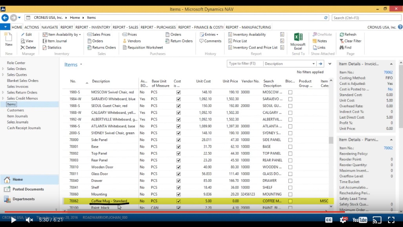Image resolution: width=403 pixels, height=227 pixels.
Task: Open the REPORT - SALES tab
Action: pos(126,27)
